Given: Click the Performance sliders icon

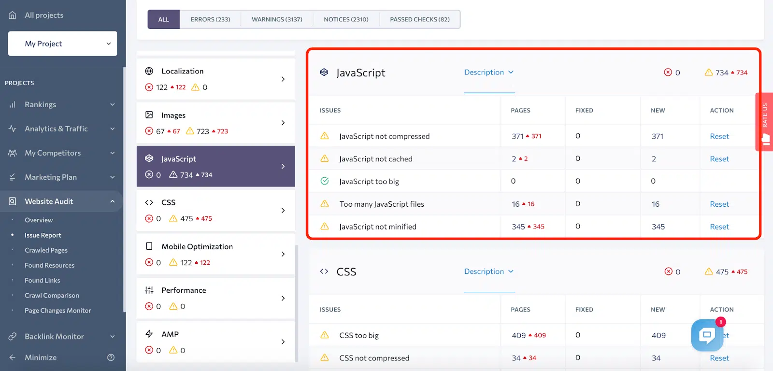Looking at the screenshot, I should point(149,290).
